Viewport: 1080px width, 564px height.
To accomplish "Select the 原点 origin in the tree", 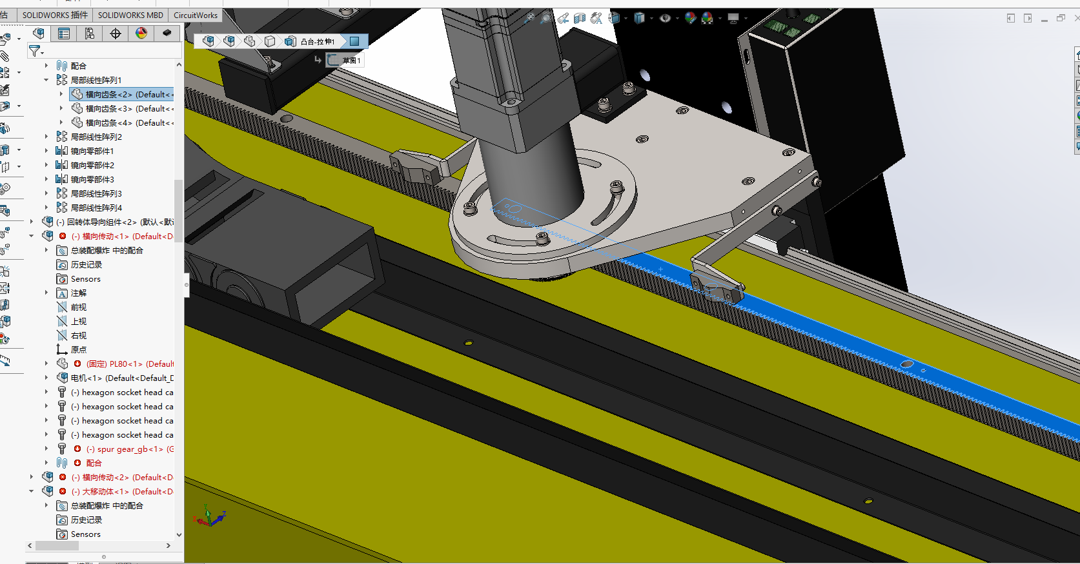I will coord(72,349).
